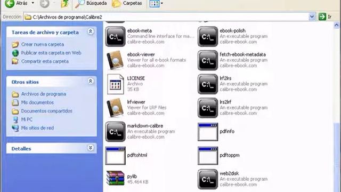Click the web2disk file name text
This screenshot has width=341, height=192.
click(229, 173)
